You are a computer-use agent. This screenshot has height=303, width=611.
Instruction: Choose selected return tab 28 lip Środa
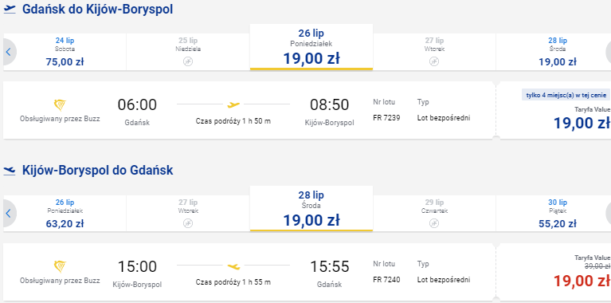(x=311, y=209)
